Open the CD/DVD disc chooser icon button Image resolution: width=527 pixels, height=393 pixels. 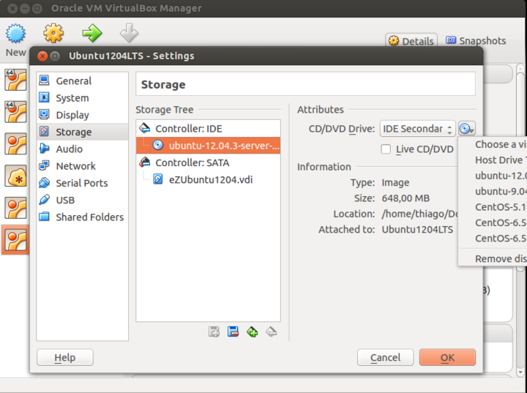(466, 128)
